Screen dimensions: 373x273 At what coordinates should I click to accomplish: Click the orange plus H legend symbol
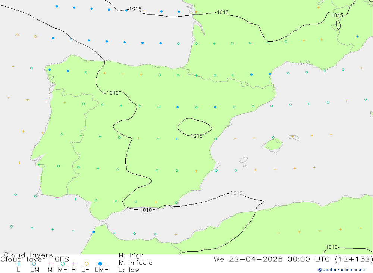click(73, 264)
